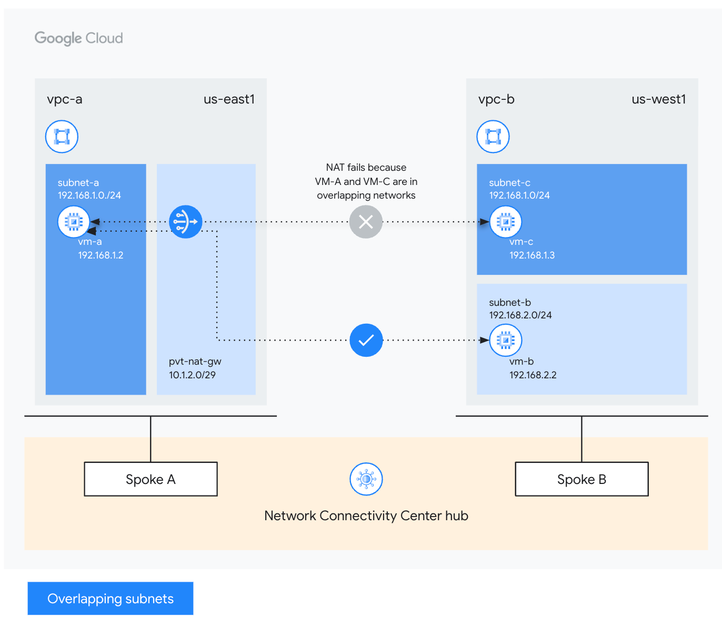Screen dimensions: 722x619
Task: Click the pvt-nat-gw 10.1.2.0/29 label
Action: pos(195,368)
